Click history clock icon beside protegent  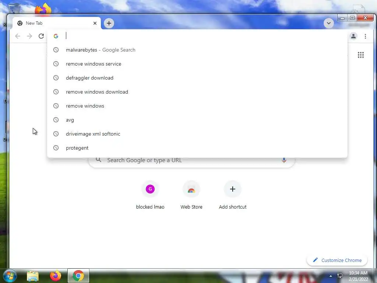(56, 147)
